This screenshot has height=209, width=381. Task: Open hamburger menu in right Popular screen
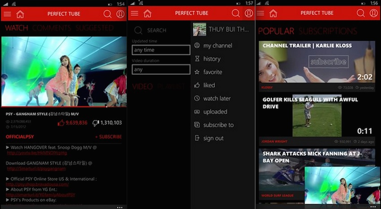point(260,13)
